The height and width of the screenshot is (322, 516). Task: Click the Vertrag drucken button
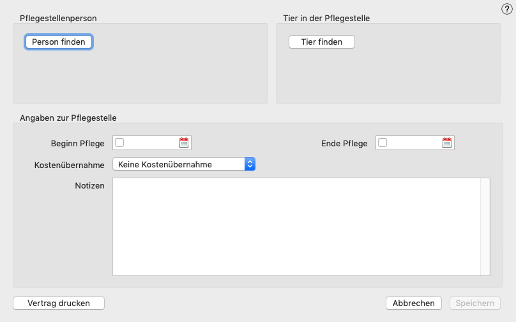point(59,303)
